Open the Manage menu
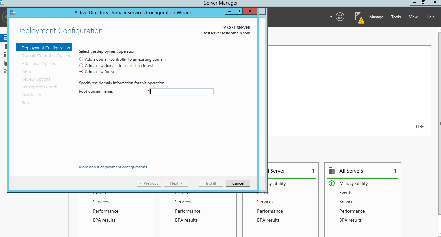 pos(376,17)
